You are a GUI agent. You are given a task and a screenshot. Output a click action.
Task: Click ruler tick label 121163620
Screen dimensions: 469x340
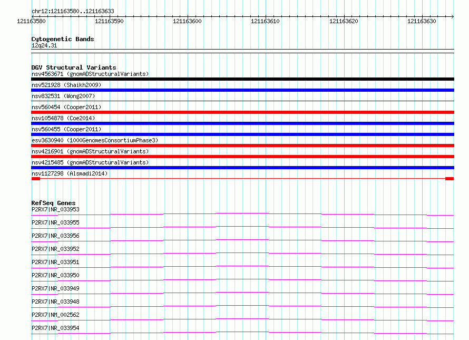tap(344, 21)
